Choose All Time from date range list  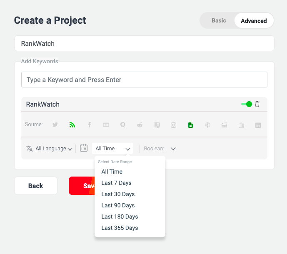112,172
